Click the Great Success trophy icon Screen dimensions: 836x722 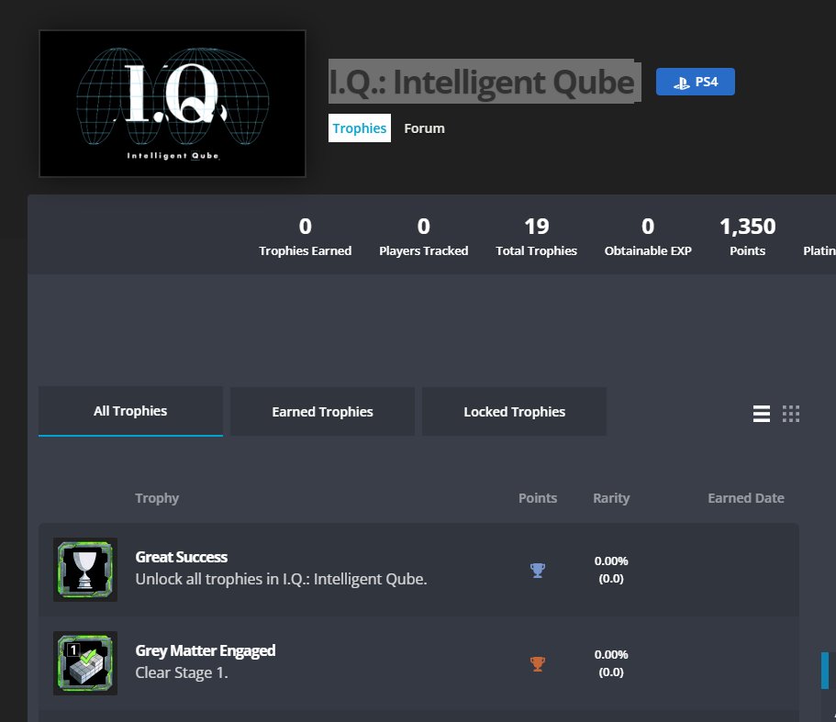coord(85,570)
